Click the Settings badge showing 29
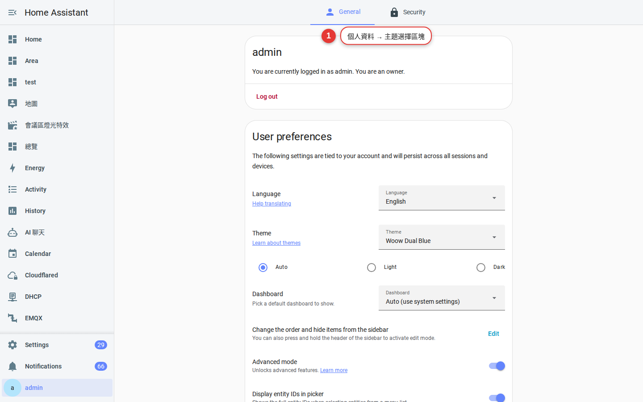This screenshot has height=402, width=643. tap(101, 345)
